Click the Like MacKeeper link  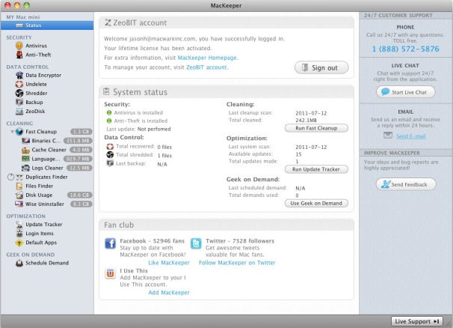coord(169,263)
